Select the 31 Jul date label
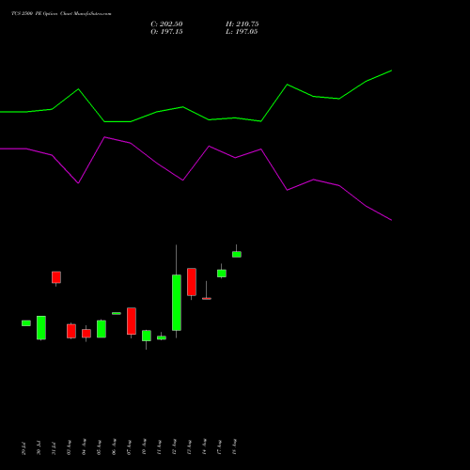Viewport: 470px width, 470px height. pyautogui.click(x=54, y=448)
